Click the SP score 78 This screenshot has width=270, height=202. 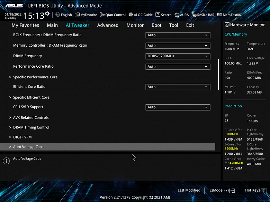pos(226,121)
